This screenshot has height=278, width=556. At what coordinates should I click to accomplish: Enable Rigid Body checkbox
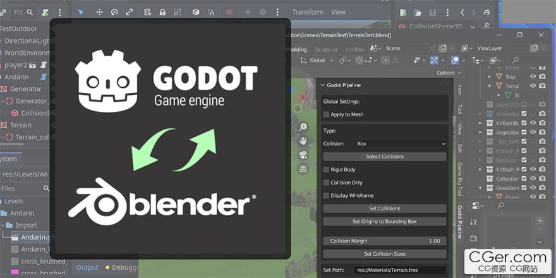[326, 170]
